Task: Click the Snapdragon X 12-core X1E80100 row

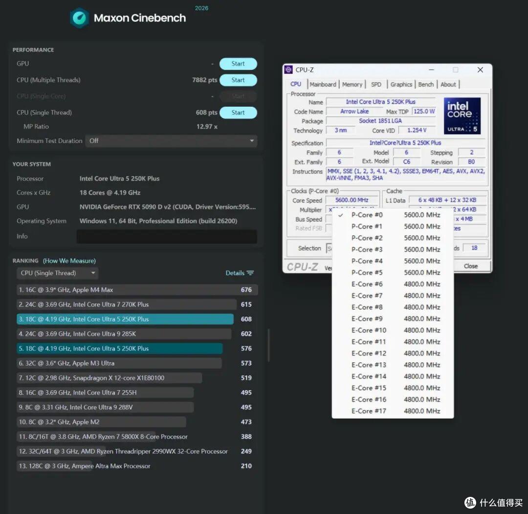Action: [x=137, y=378]
